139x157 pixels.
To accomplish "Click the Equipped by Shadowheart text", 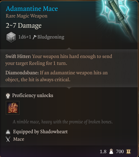I will click(40, 132).
